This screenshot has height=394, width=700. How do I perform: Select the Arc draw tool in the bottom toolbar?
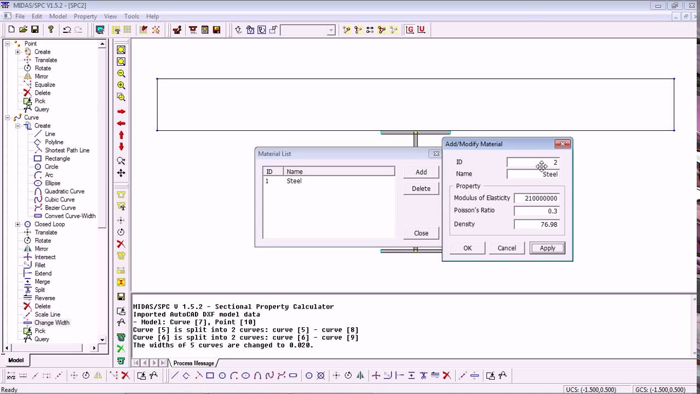234,375
